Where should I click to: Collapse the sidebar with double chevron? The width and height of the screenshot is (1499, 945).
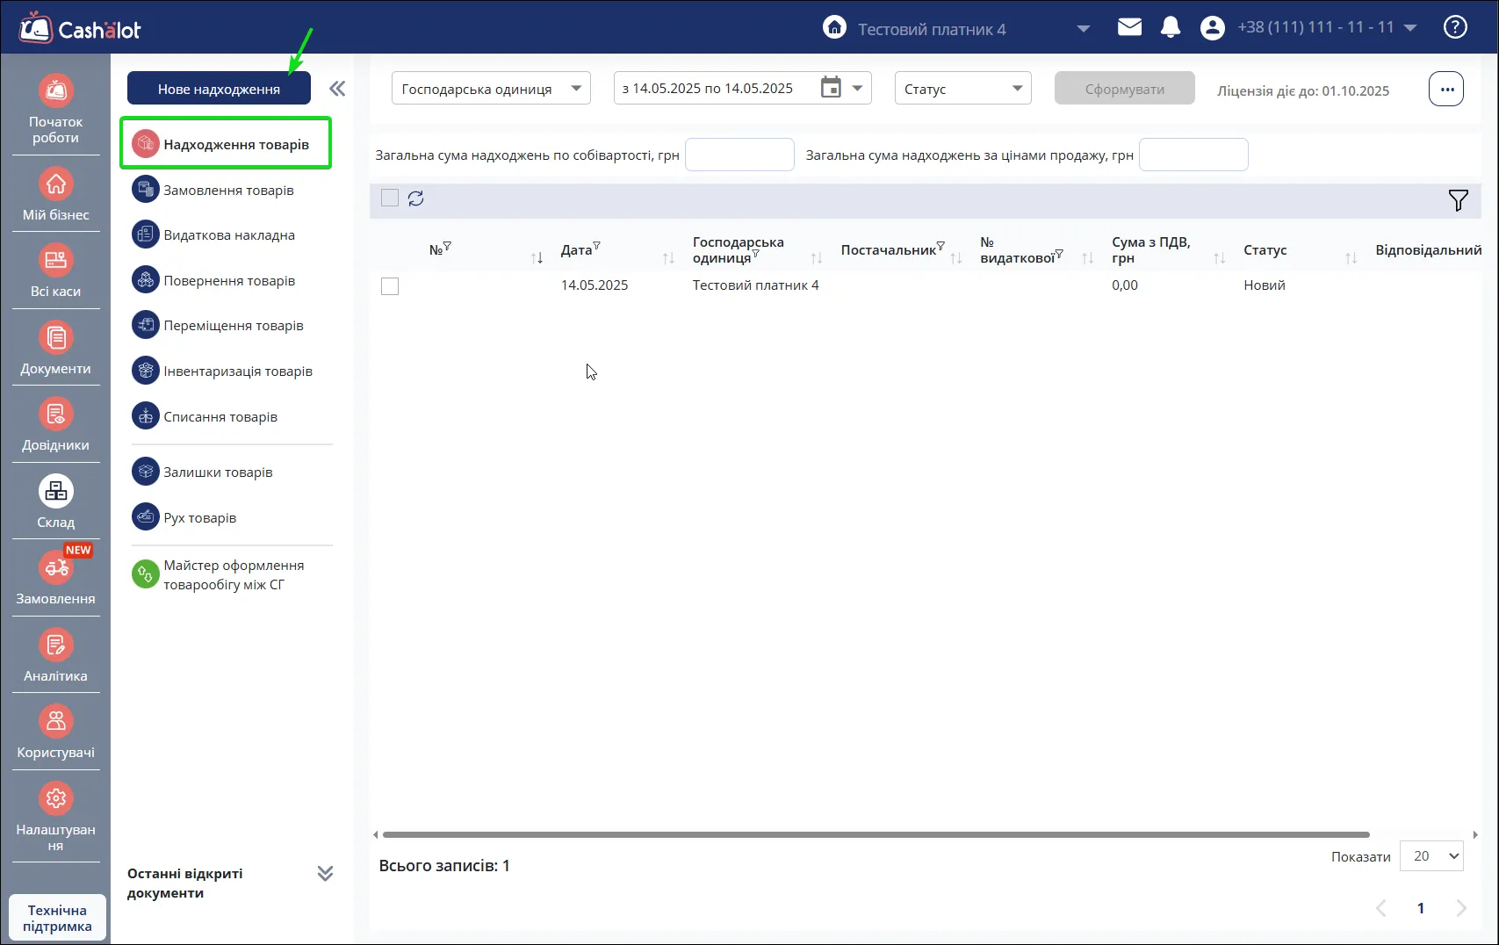(337, 89)
